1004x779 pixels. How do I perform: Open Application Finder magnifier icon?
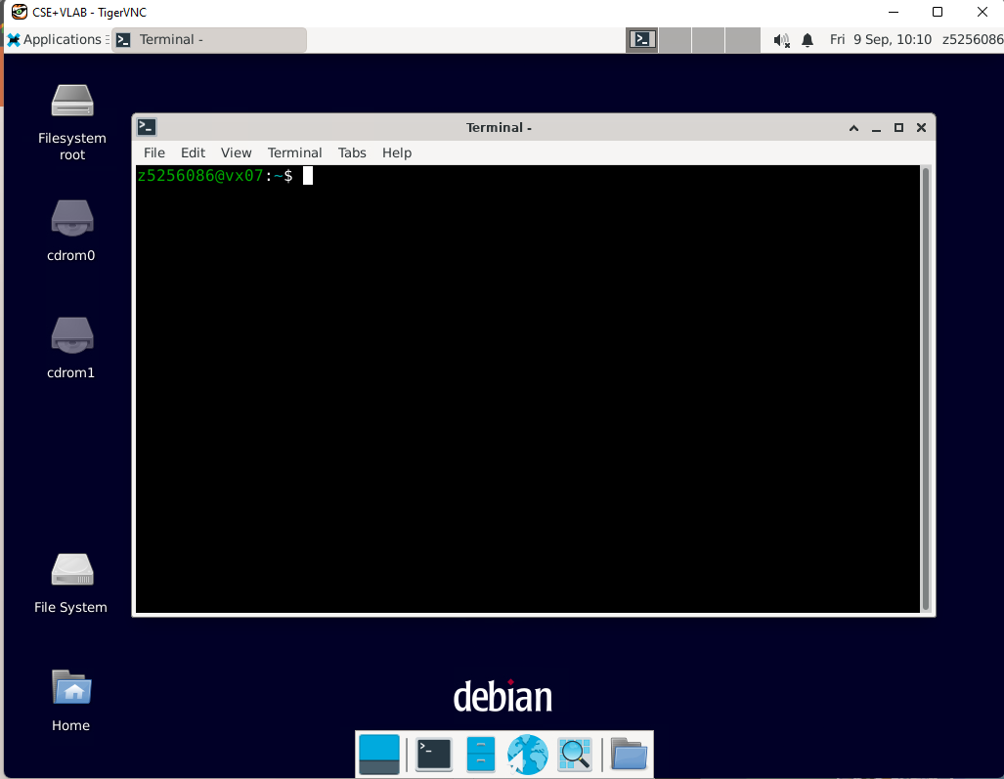(x=575, y=754)
